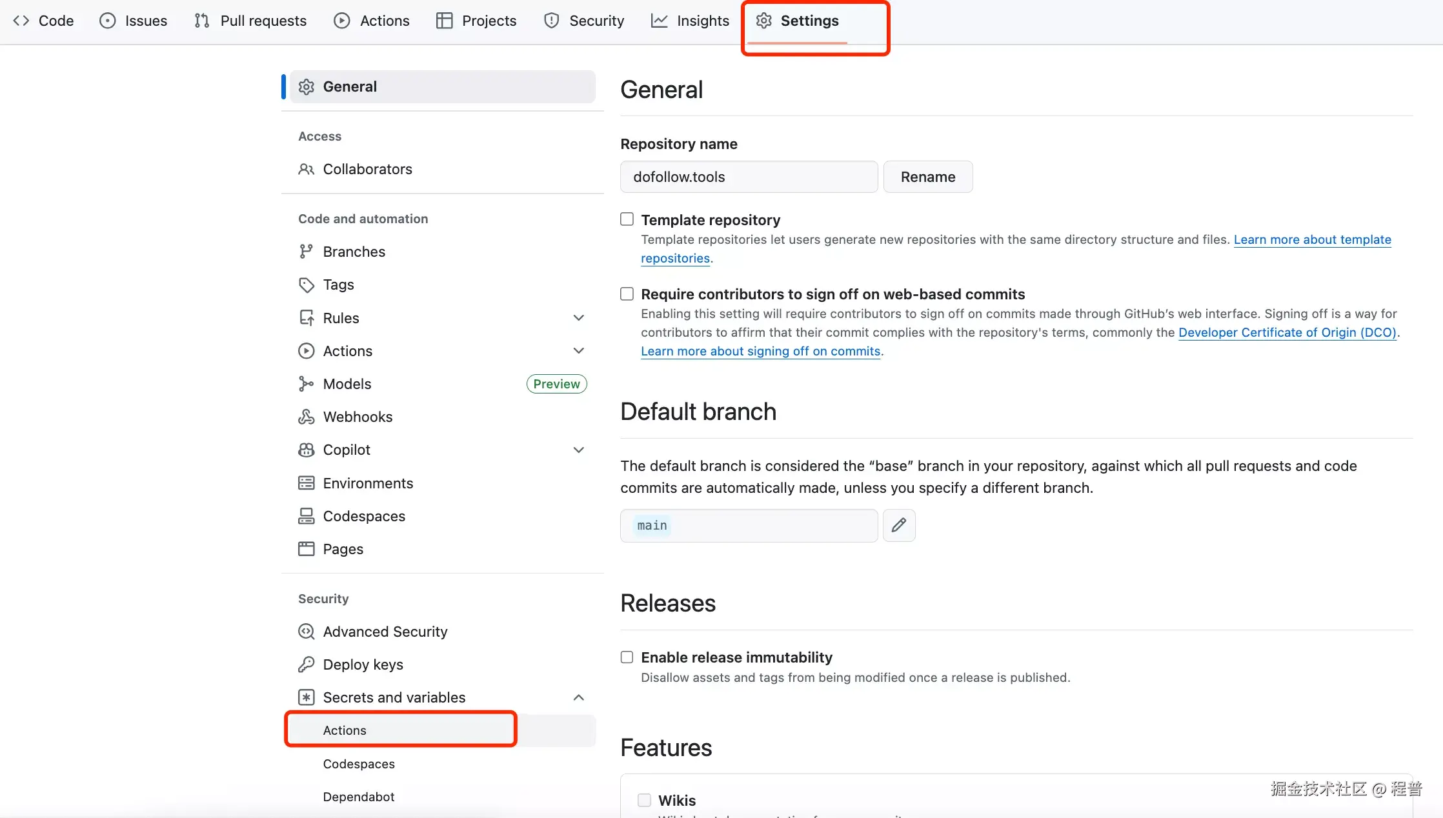Select the Pages icon in sidebar

pyautogui.click(x=306, y=549)
